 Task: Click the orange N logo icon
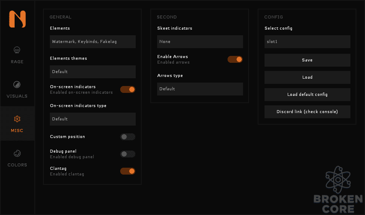[18, 19]
